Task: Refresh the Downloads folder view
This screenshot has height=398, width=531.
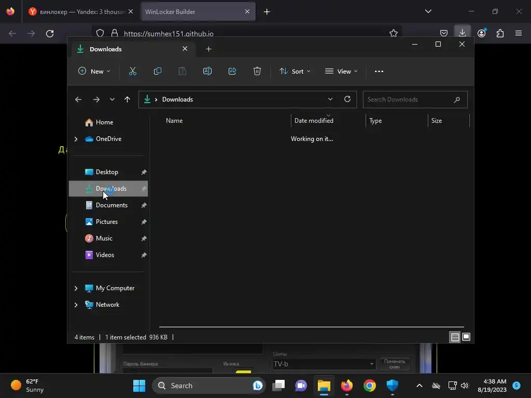Action: click(x=347, y=99)
